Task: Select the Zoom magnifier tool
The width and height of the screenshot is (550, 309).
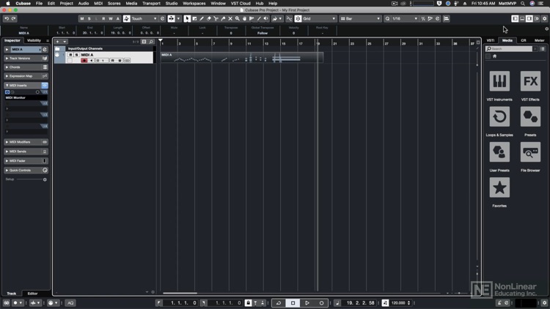Action: pos(238,18)
